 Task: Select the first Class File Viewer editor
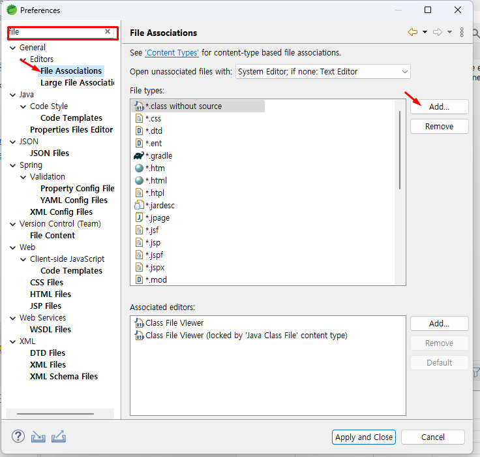pos(169,323)
